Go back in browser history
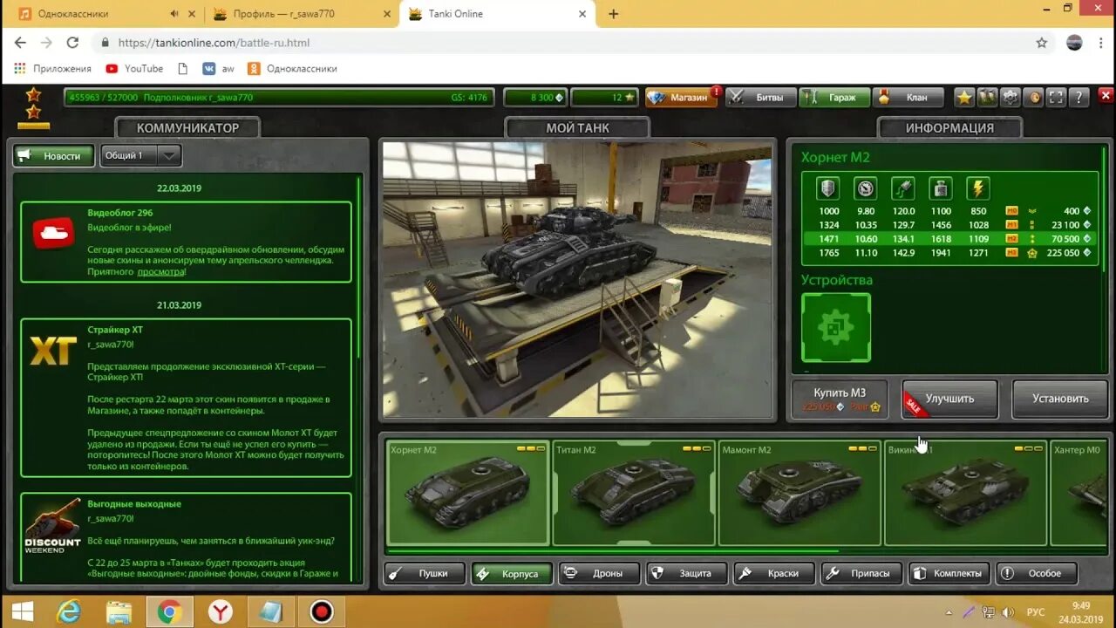The image size is (1116, 628). click(x=20, y=43)
